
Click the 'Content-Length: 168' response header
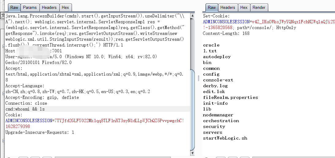point(226,33)
